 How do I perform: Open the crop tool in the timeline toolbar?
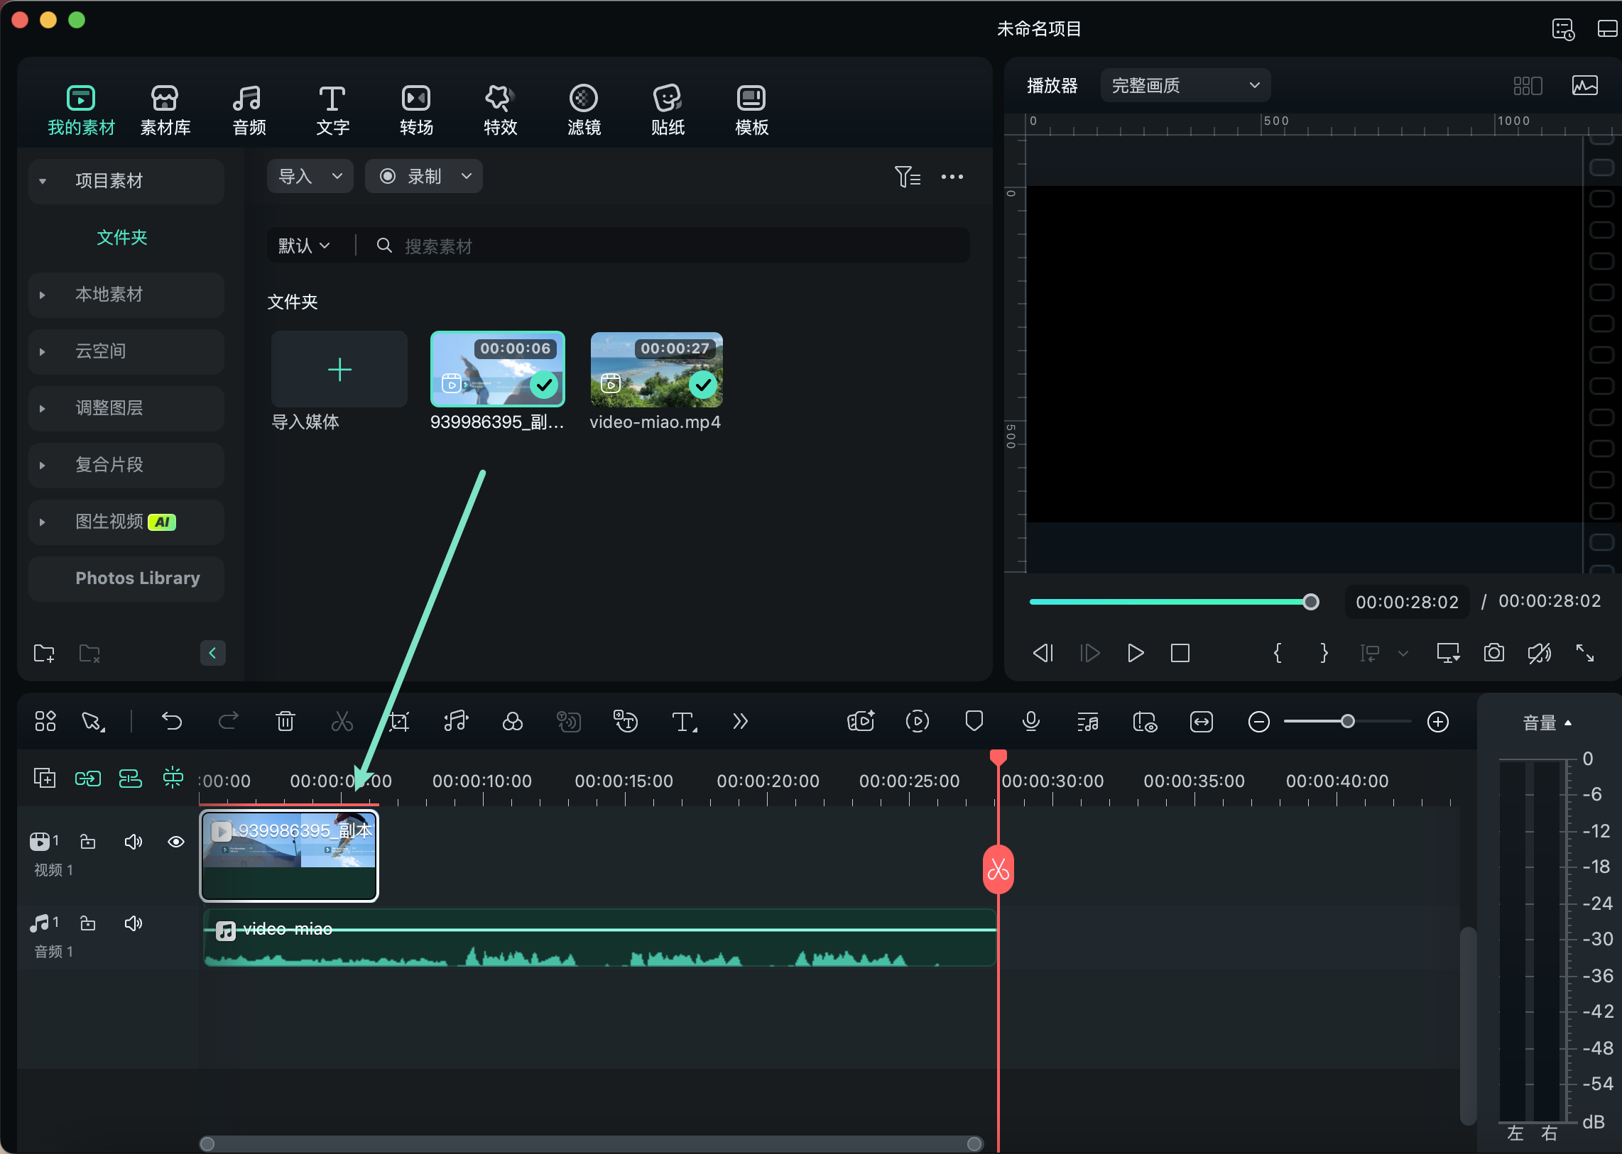click(399, 721)
